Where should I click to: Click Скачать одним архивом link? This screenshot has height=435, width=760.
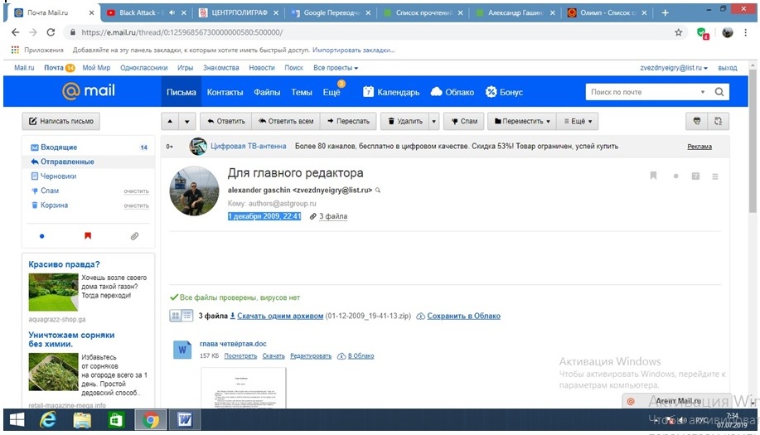tap(280, 316)
